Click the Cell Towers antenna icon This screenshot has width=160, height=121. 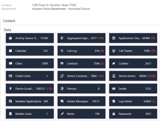(x=114, y=51)
